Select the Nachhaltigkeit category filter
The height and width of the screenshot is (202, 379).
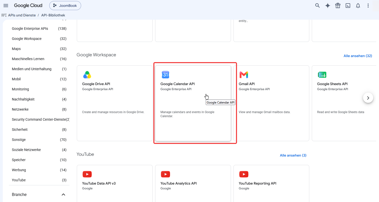point(39,99)
